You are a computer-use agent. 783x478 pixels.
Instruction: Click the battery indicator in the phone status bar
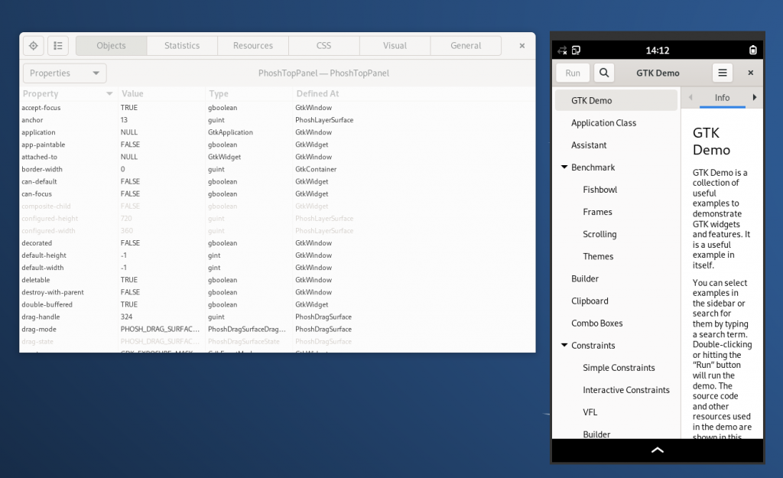(x=753, y=50)
